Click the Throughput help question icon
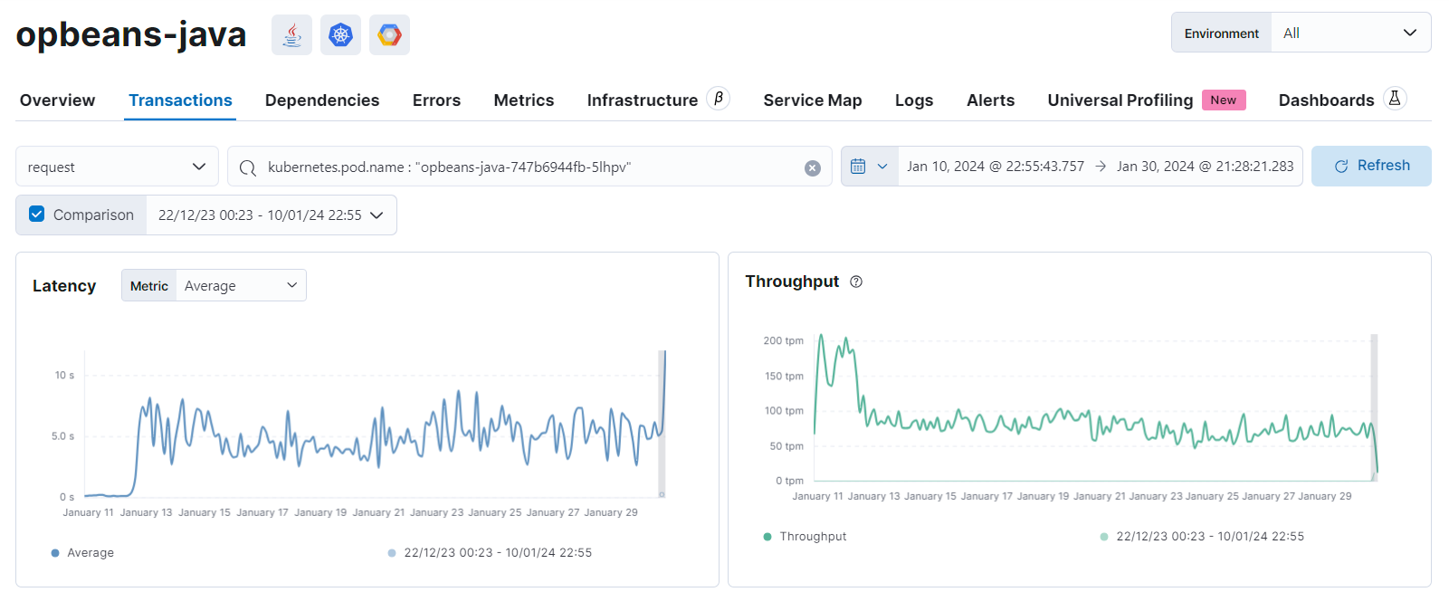This screenshot has height=592, width=1449. click(856, 282)
